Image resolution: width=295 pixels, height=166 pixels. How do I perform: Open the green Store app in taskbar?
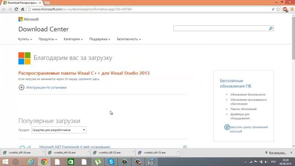[71, 162]
